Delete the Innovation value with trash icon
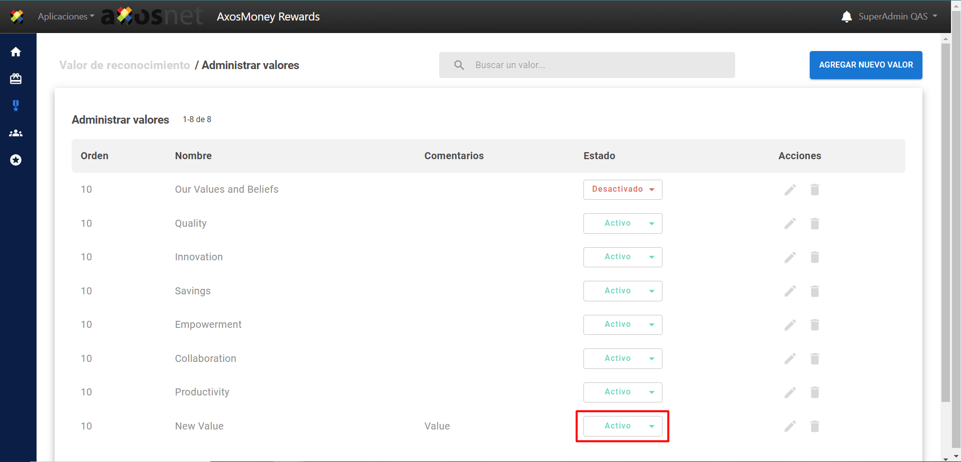 click(x=815, y=257)
